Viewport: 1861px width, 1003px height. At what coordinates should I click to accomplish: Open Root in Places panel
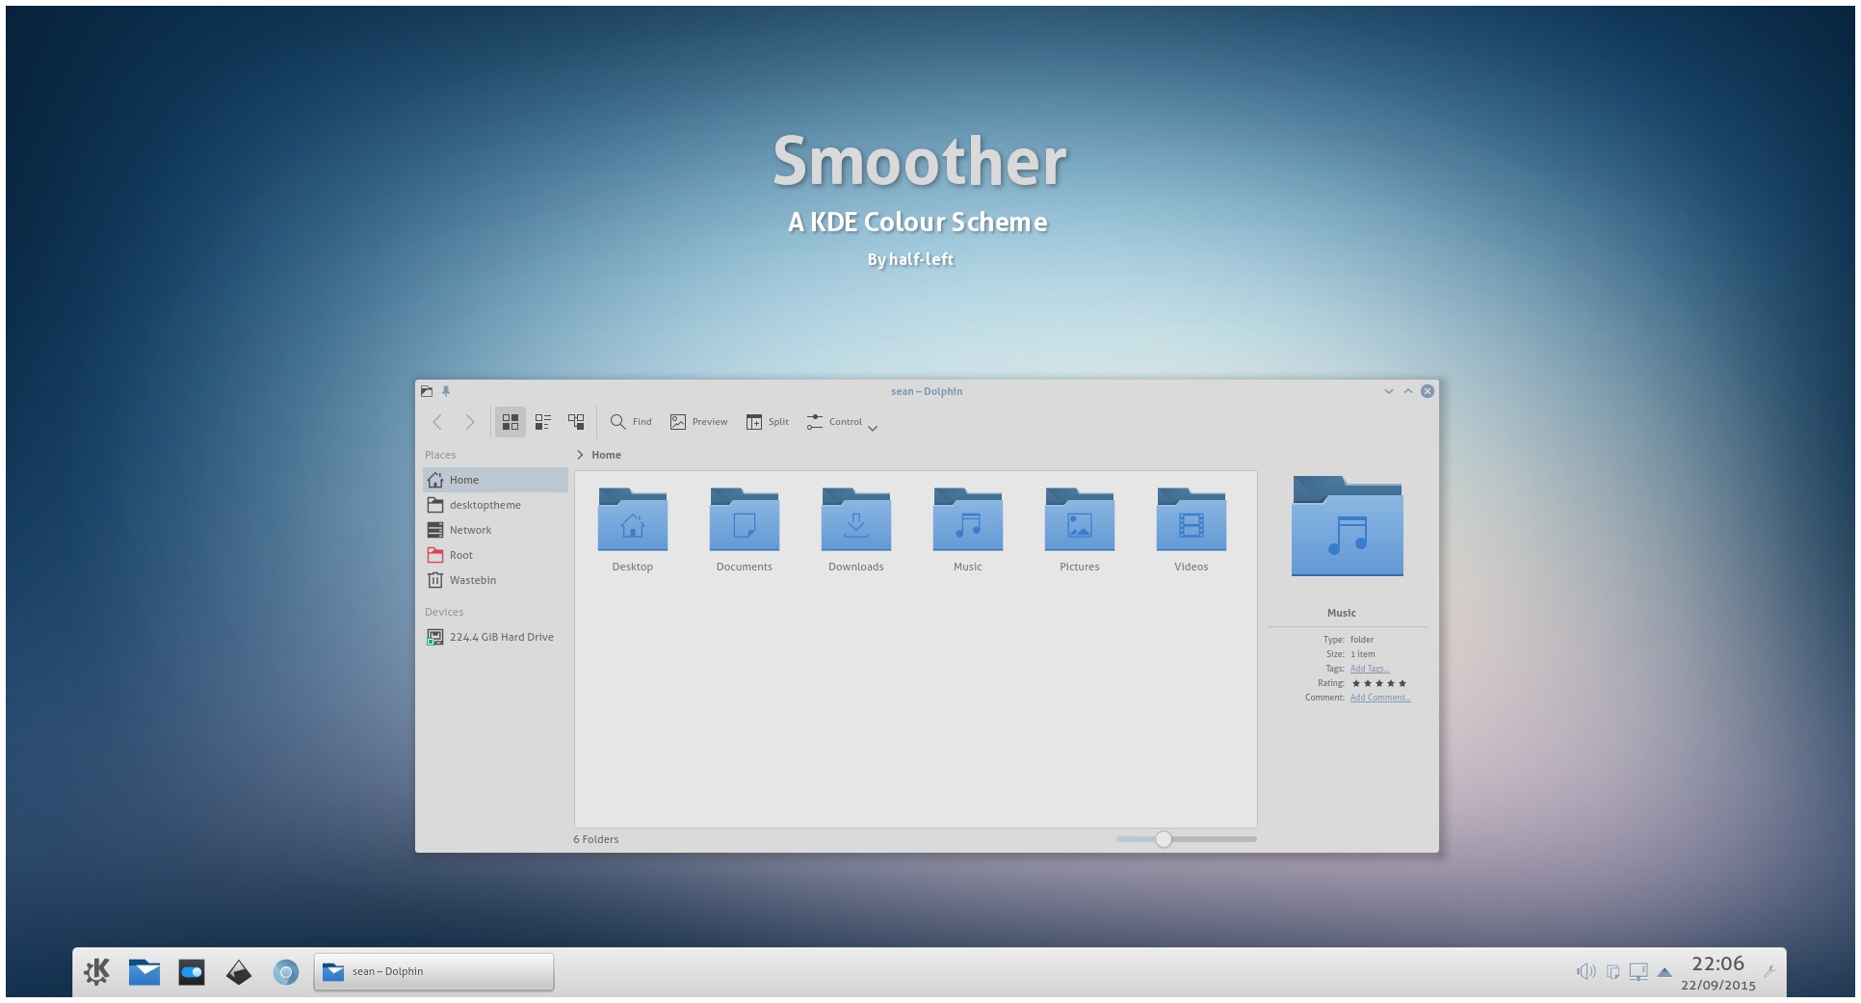[x=495, y=555]
